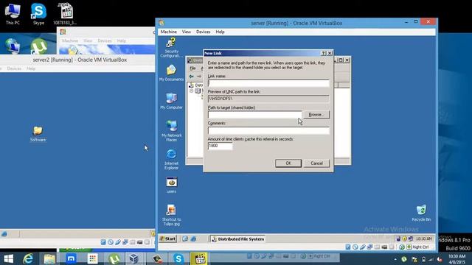
Task: Open Security Configuration shortcut on server desktop
Action: (x=171, y=47)
